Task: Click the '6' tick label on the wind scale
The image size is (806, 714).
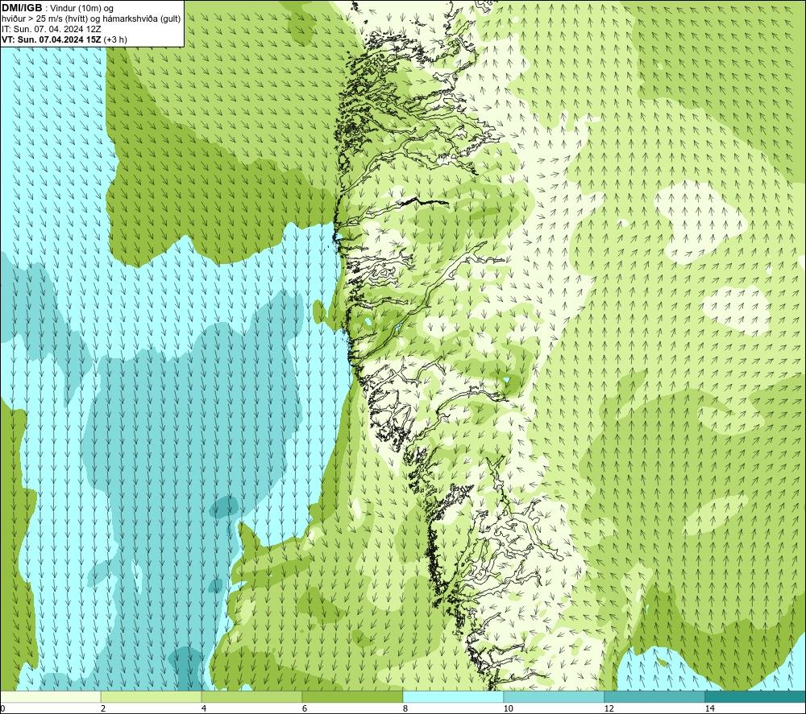Action: pyautogui.click(x=305, y=708)
